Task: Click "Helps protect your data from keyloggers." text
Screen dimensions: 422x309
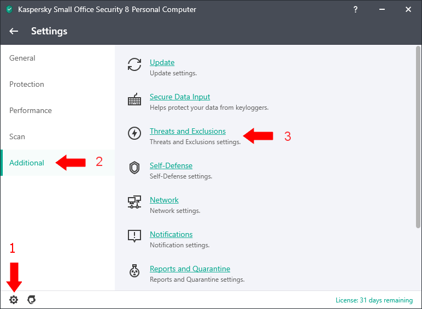Action: coord(209,108)
